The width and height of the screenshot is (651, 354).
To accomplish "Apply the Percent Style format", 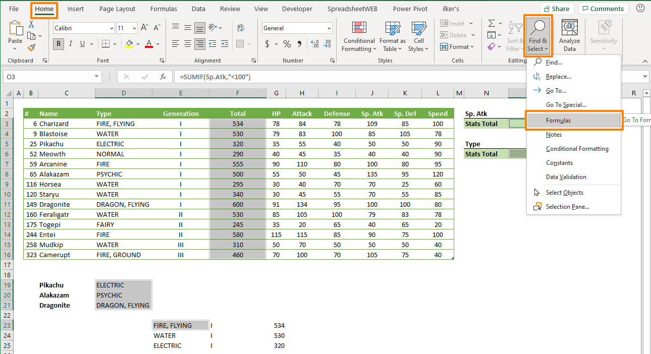I will (287, 44).
